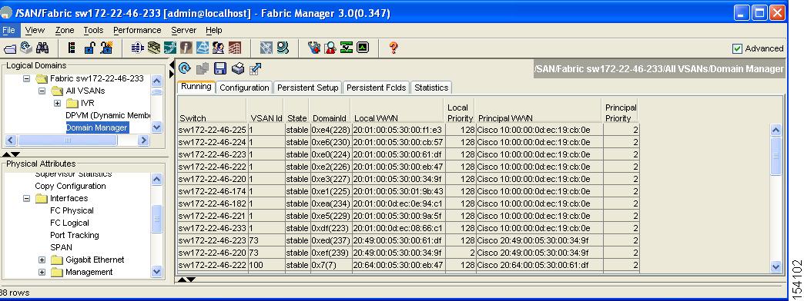
Task: Open the Performance menu
Action: [x=137, y=30]
